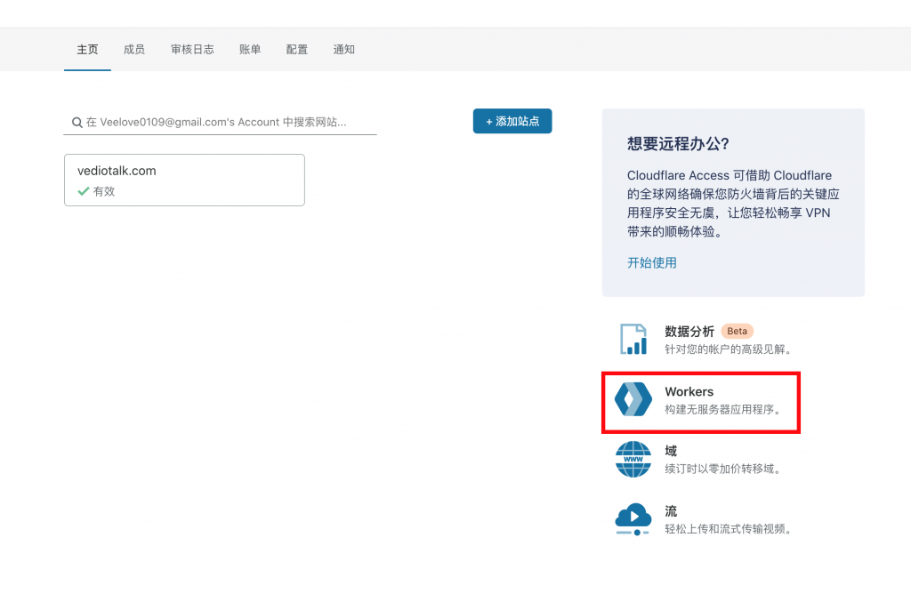Switch to the 成员 tab
The width and height of the screenshot is (911, 610).
[134, 50]
